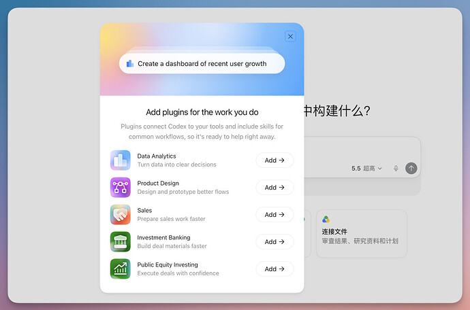Viewport: 470px width, 310px height.
Task: Click the 'Investment Banking' title text
Action: 163,237
